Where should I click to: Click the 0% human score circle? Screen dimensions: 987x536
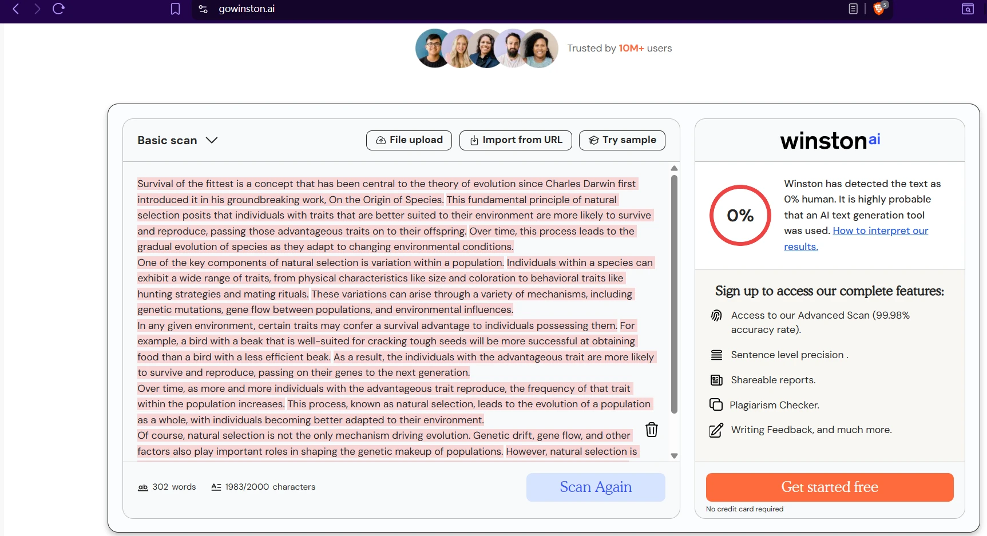(740, 216)
